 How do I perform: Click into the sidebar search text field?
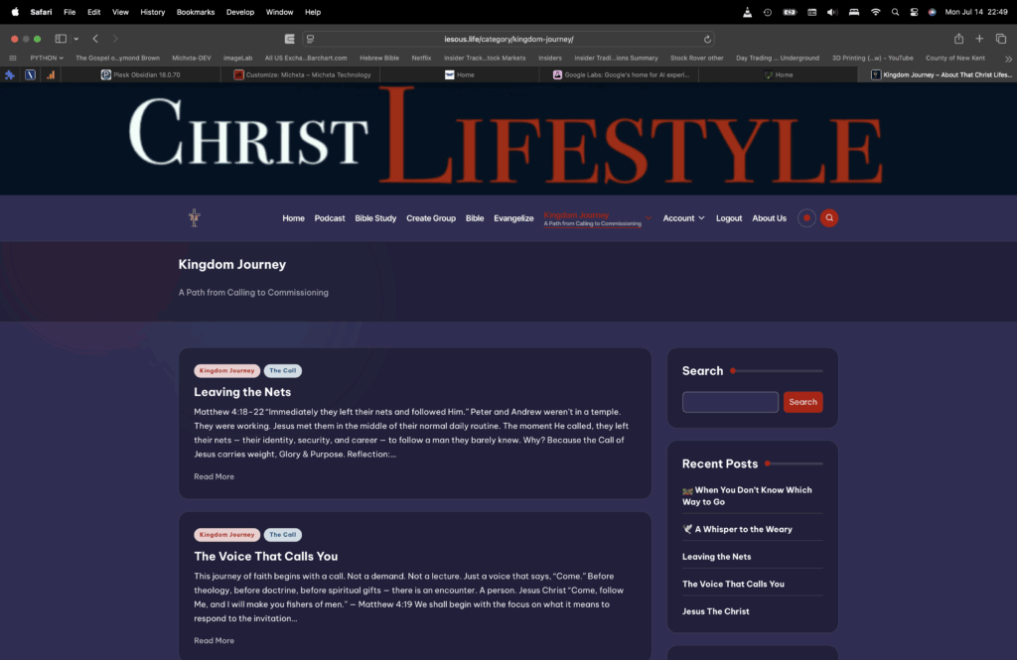point(730,402)
